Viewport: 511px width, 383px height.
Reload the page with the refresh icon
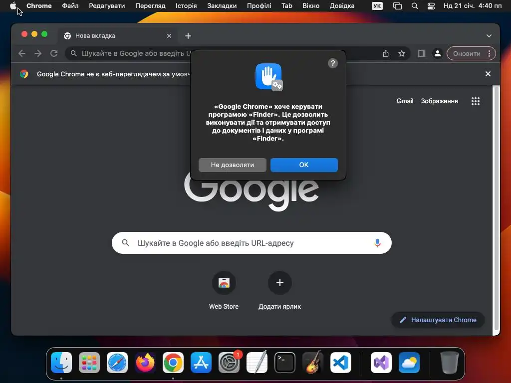click(x=54, y=53)
